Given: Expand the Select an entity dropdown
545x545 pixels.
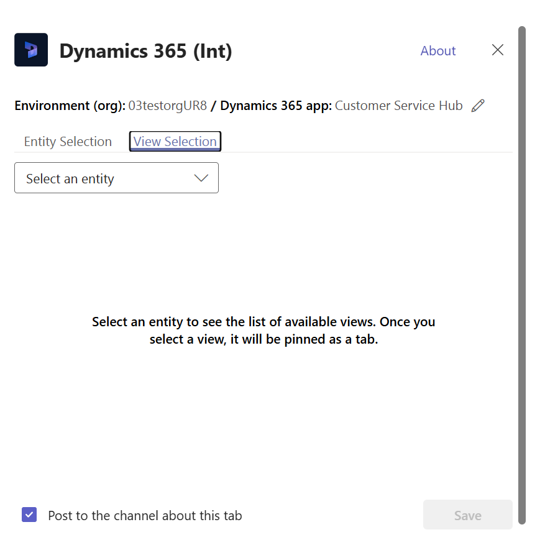Looking at the screenshot, I should tap(116, 178).
